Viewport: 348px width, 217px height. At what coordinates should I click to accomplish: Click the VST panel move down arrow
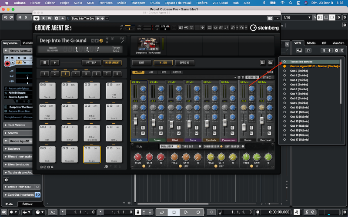pyautogui.click(x=330, y=50)
